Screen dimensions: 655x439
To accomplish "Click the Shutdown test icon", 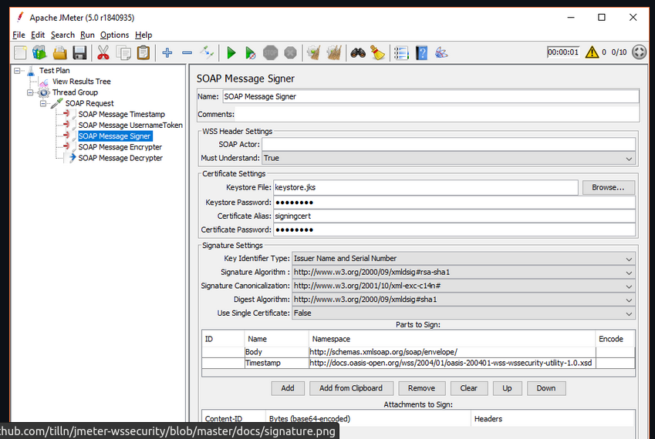I will point(290,53).
